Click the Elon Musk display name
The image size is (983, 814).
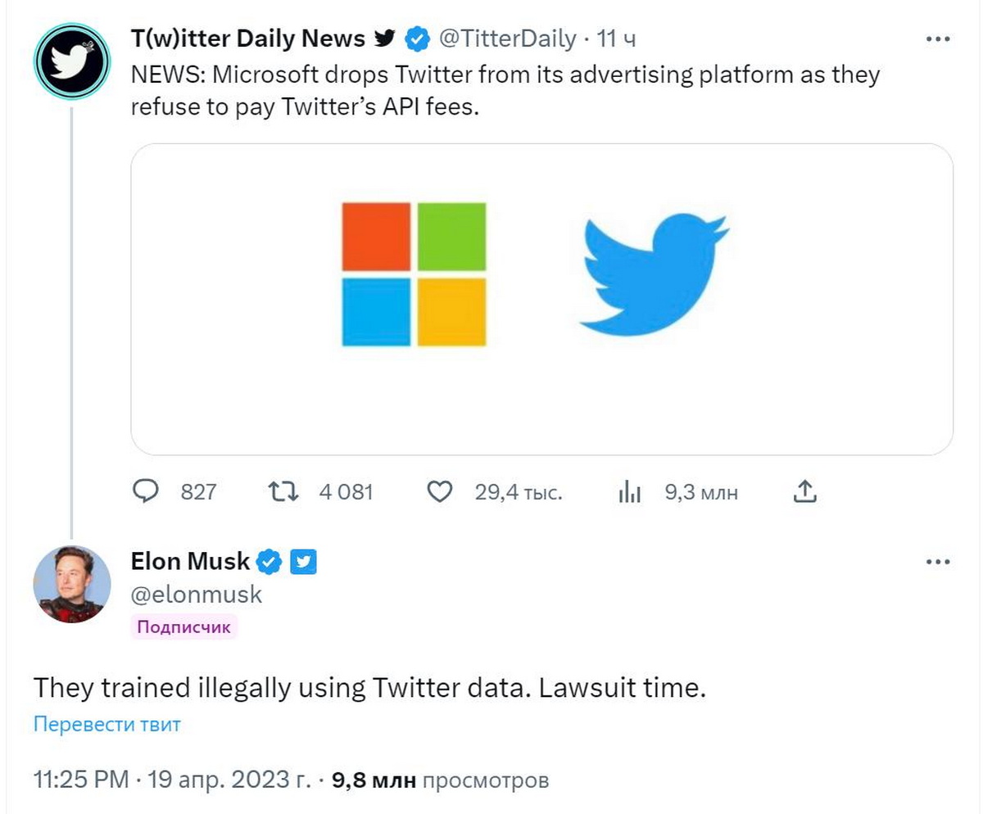coord(190,562)
